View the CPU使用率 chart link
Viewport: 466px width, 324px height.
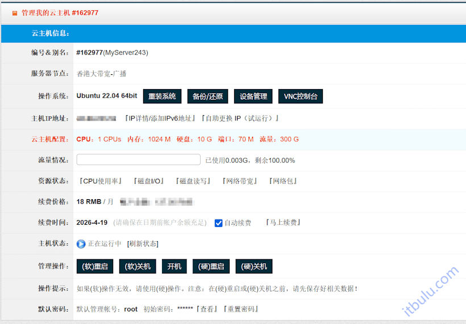point(101,181)
